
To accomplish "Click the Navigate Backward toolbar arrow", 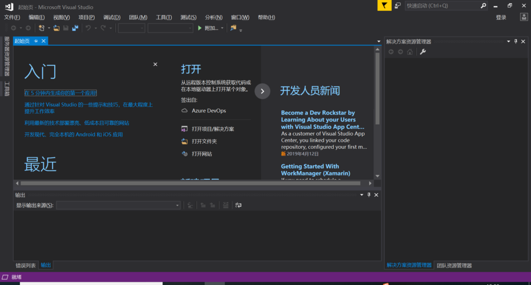I will click(x=14, y=28).
